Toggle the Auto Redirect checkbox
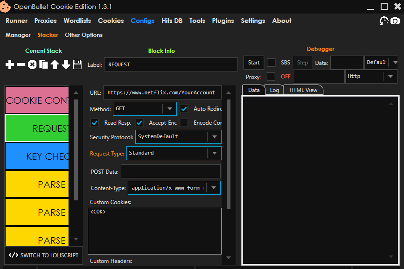404x269 pixels. pyautogui.click(x=184, y=109)
